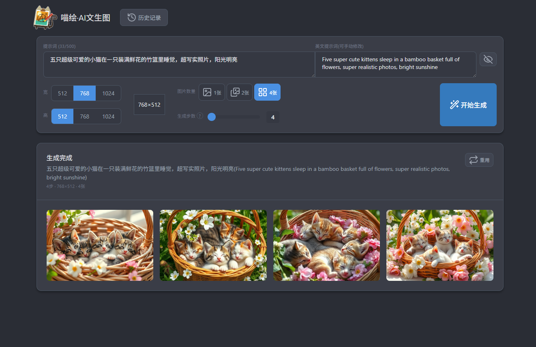
Task: Set height to 768
Action: [84, 116]
